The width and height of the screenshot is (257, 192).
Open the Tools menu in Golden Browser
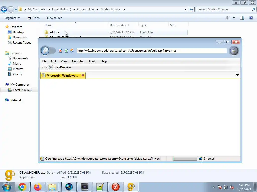click(x=92, y=61)
